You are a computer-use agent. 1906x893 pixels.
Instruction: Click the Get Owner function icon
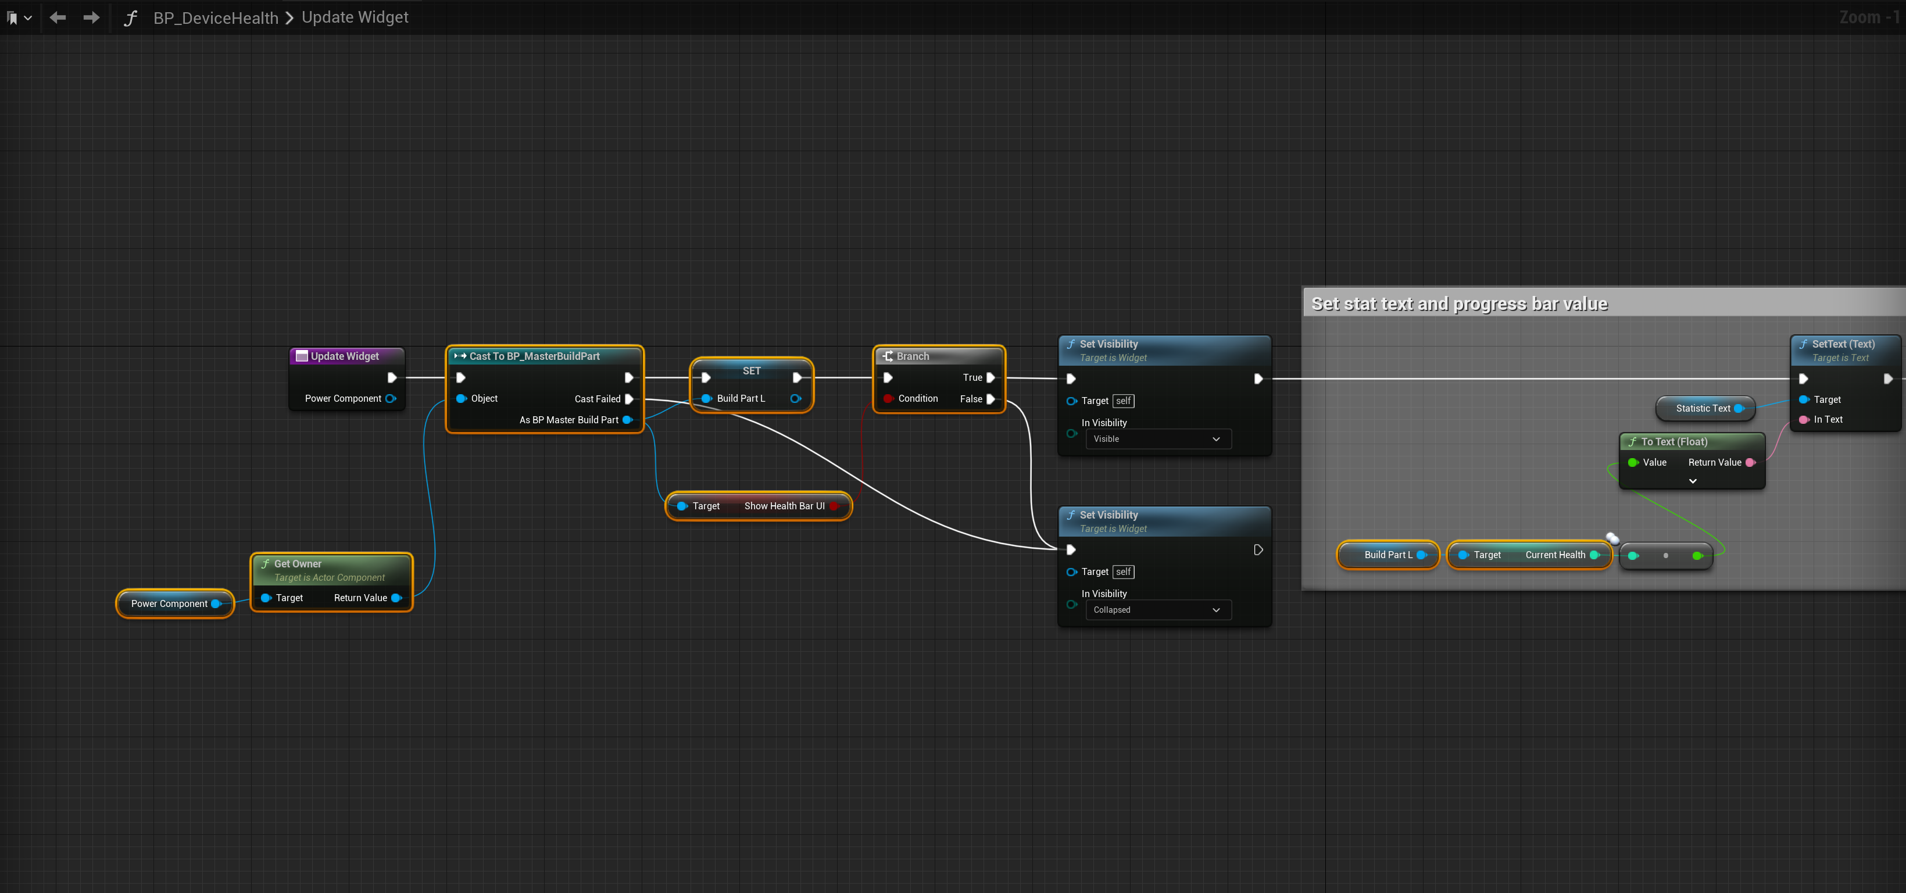[x=265, y=564]
